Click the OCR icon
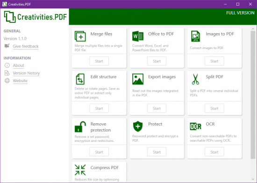257x183 pixels. 195,127
